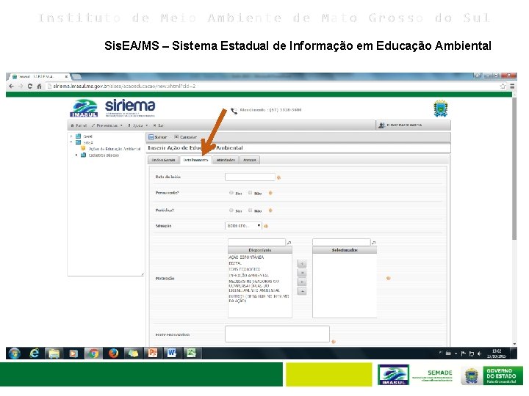
Task: Expand the Geral tree node
Action: (x=71, y=136)
